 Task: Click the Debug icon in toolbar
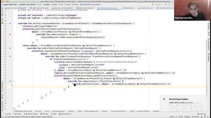[169, 5]
